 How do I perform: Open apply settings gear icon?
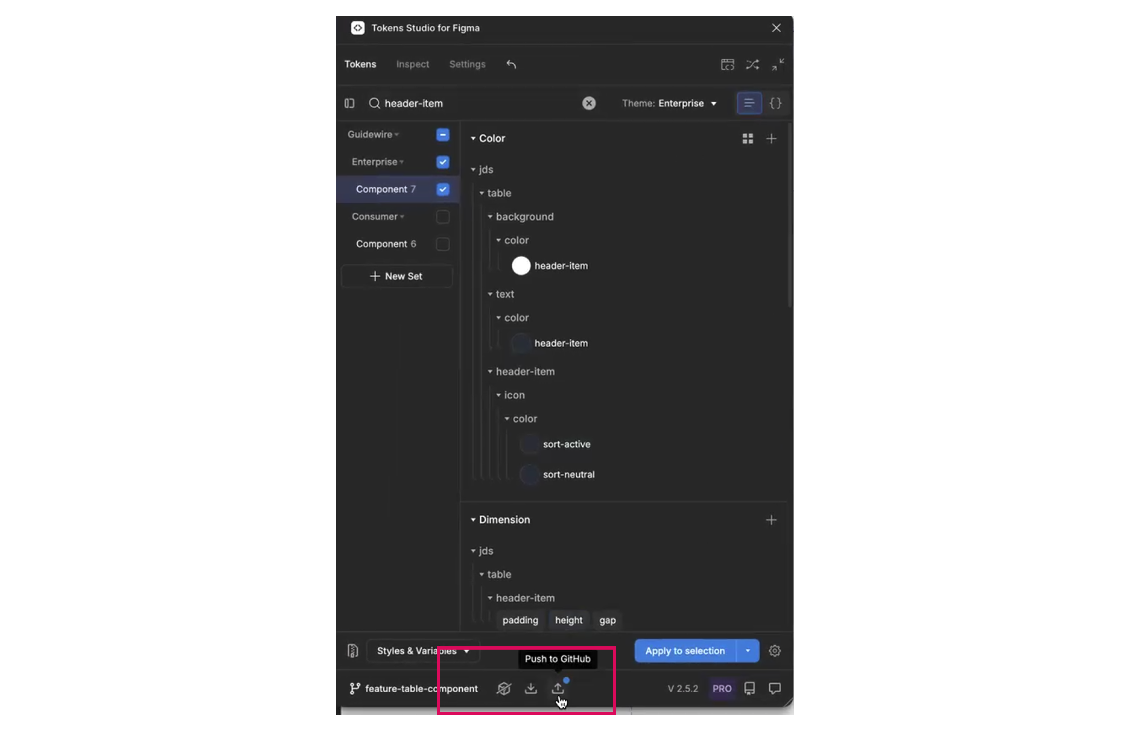click(x=774, y=651)
